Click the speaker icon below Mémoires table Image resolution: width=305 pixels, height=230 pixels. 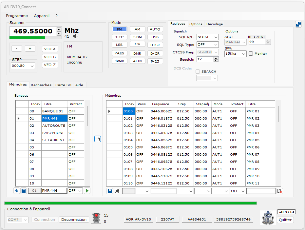pyautogui.click(x=117, y=191)
